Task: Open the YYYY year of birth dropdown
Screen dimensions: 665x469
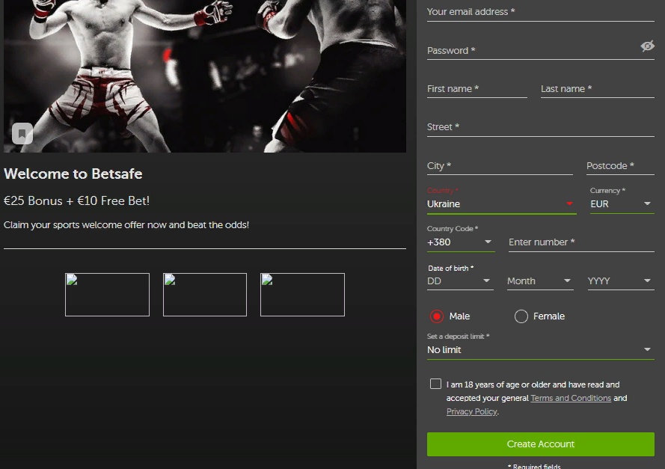Action: (620, 281)
